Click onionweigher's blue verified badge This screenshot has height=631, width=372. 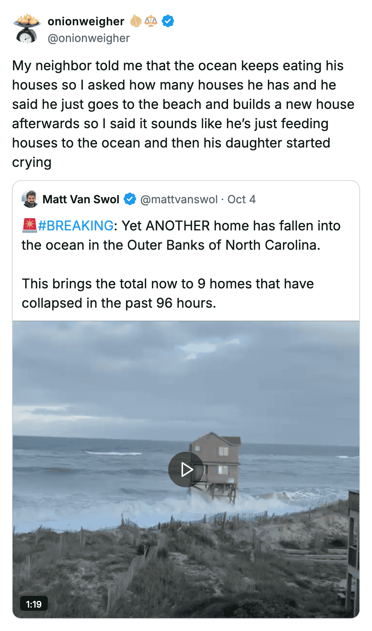click(x=168, y=21)
